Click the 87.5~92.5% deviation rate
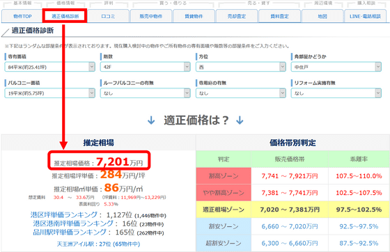This screenshot has height=252, width=390. point(359,243)
